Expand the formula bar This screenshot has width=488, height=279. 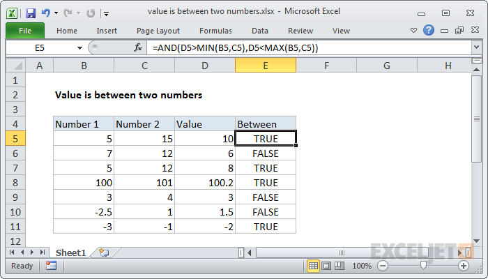tap(476, 47)
